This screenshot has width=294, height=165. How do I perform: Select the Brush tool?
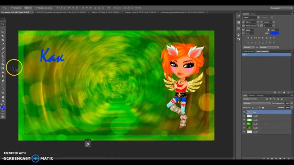[3, 52]
